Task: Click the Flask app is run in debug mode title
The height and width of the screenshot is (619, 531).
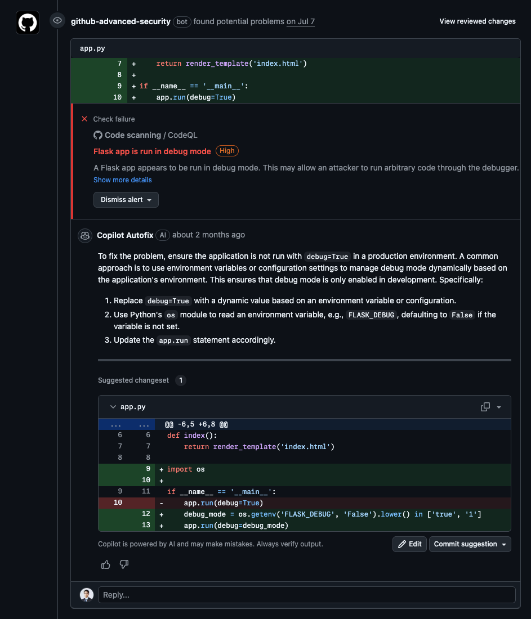Action: (152, 151)
